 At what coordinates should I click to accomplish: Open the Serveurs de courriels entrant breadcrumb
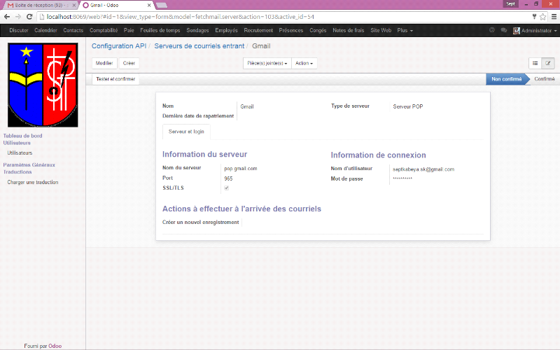[x=199, y=45]
